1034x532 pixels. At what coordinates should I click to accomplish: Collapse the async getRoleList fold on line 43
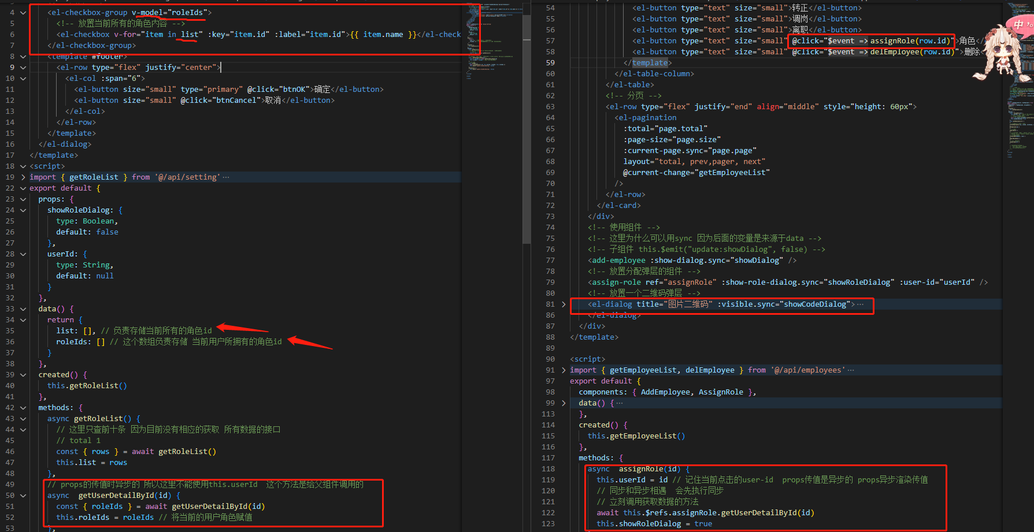[23, 419]
